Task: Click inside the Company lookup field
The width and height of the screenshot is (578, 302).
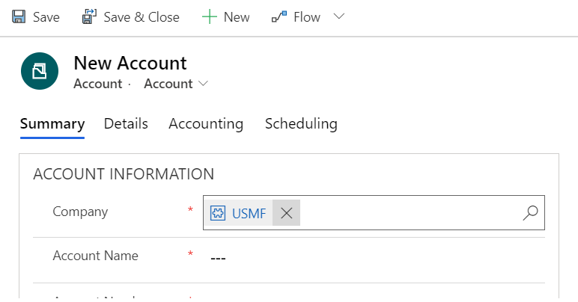Action: 374,212
